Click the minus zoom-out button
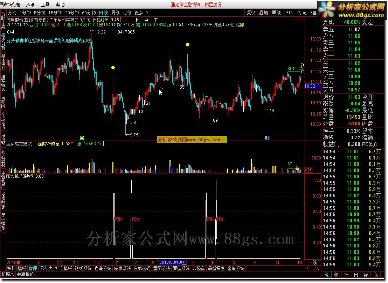Viewport: 388px width, 283px height. (x=313, y=268)
